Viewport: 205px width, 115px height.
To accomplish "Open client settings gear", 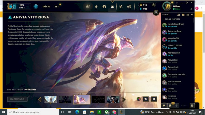I will pos(187,3).
